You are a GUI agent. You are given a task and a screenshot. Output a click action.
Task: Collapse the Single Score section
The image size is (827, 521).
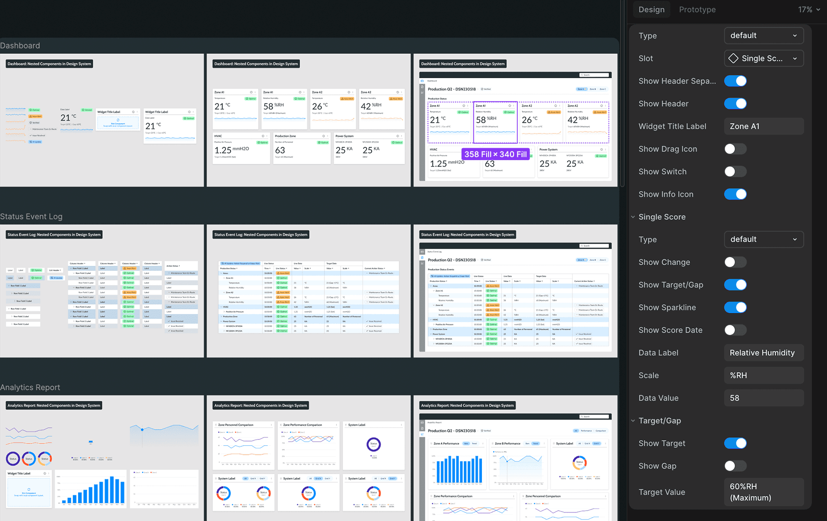click(x=633, y=217)
